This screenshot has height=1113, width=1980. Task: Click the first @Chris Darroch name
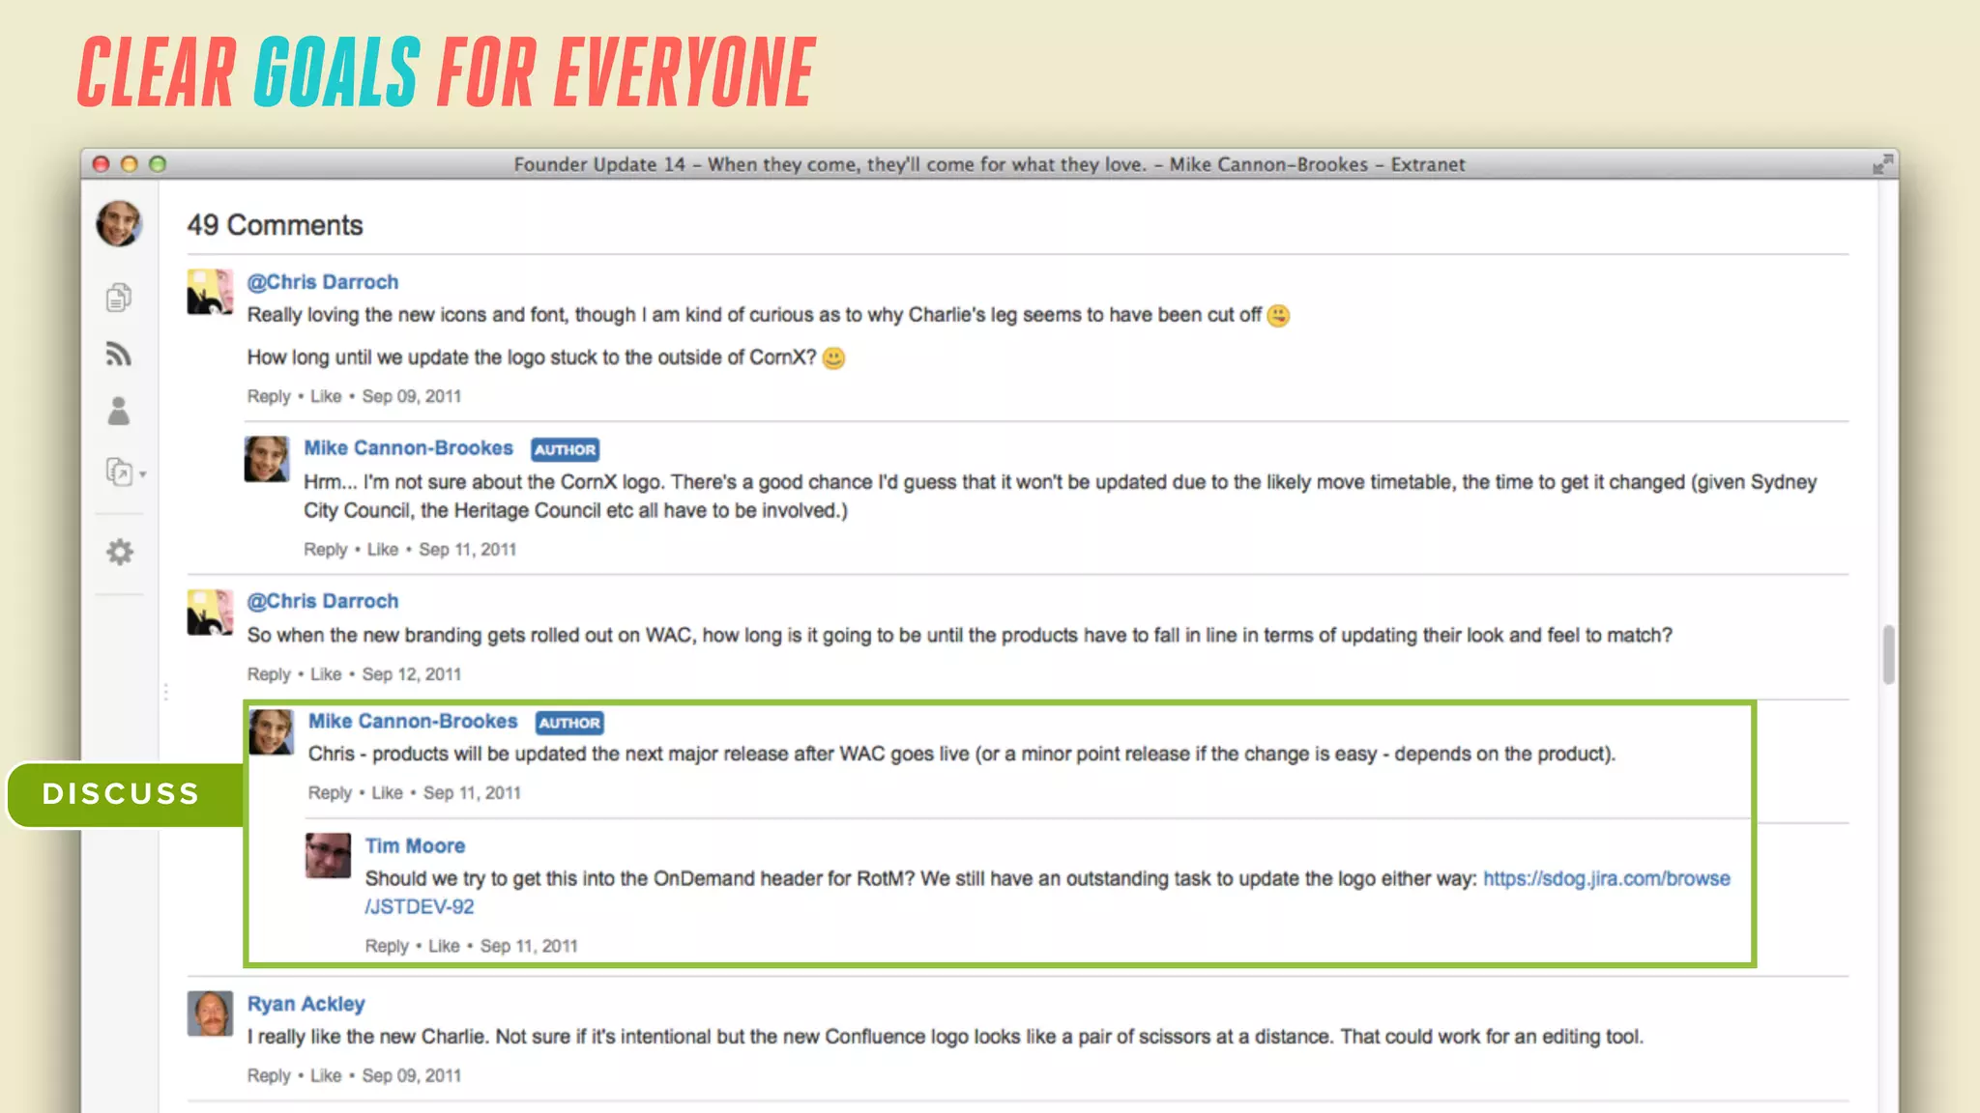[x=322, y=282]
